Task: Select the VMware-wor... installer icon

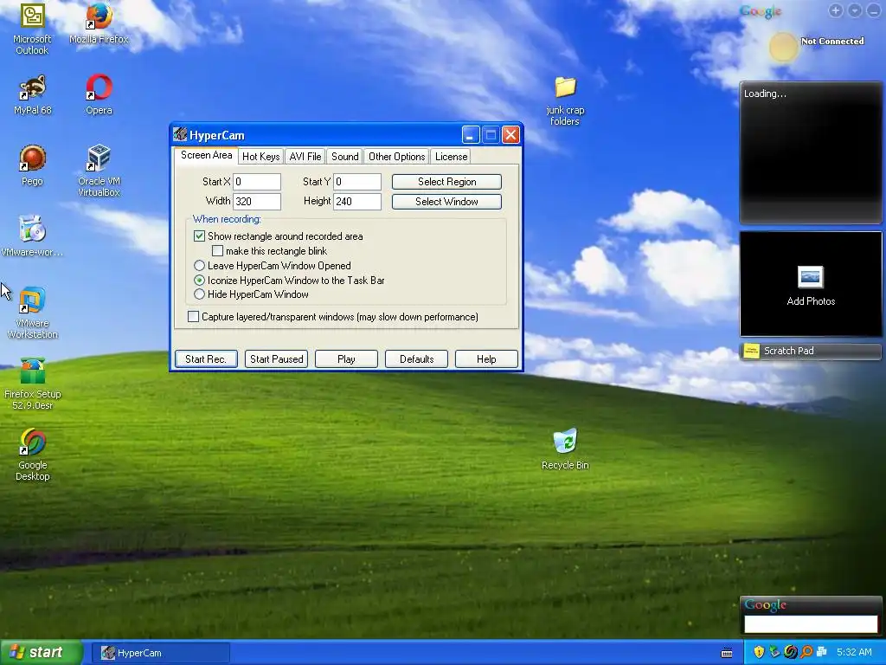Action: pos(32,236)
